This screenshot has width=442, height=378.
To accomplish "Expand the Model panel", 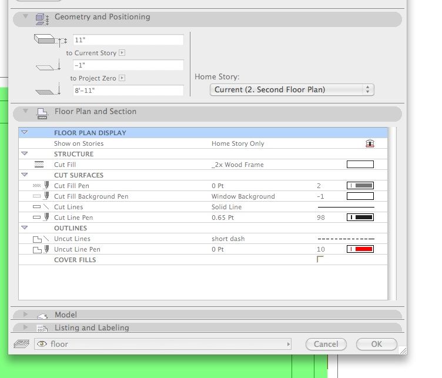I will pyautogui.click(x=26, y=314).
